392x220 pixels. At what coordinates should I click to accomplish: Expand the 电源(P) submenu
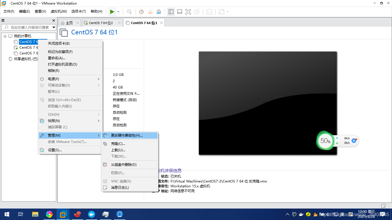tap(71, 79)
